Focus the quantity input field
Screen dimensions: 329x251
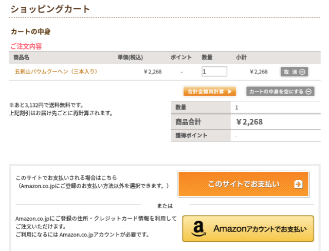click(x=214, y=71)
